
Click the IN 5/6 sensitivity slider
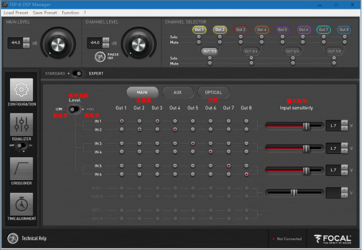(x=294, y=170)
